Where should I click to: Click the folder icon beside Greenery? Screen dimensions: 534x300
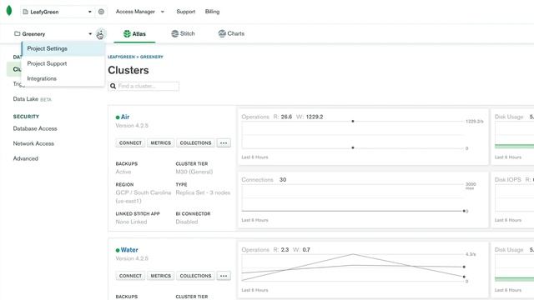[17, 33]
